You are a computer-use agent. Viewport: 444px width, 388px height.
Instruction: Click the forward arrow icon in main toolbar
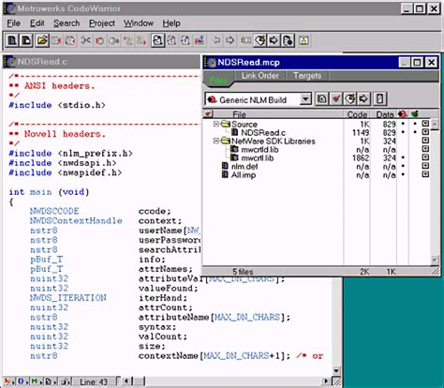pos(230,40)
